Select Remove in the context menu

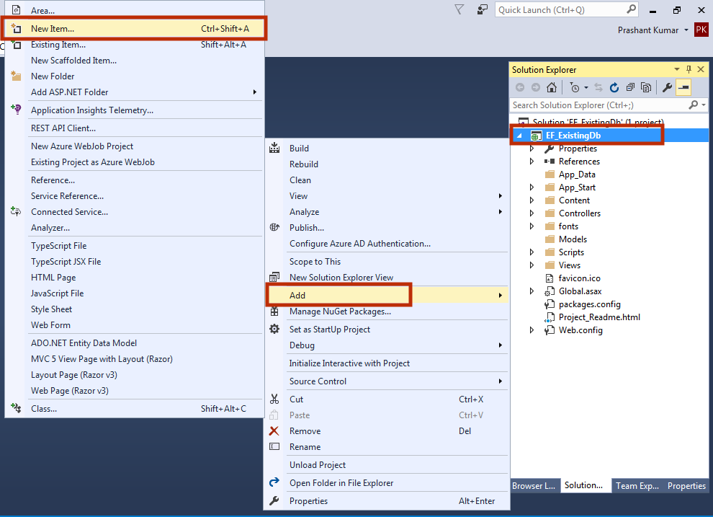coord(387,431)
